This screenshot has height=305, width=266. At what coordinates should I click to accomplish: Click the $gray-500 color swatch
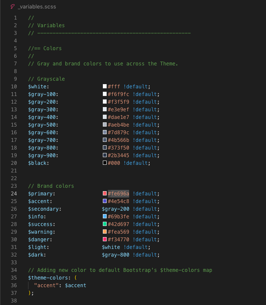point(105,125)
